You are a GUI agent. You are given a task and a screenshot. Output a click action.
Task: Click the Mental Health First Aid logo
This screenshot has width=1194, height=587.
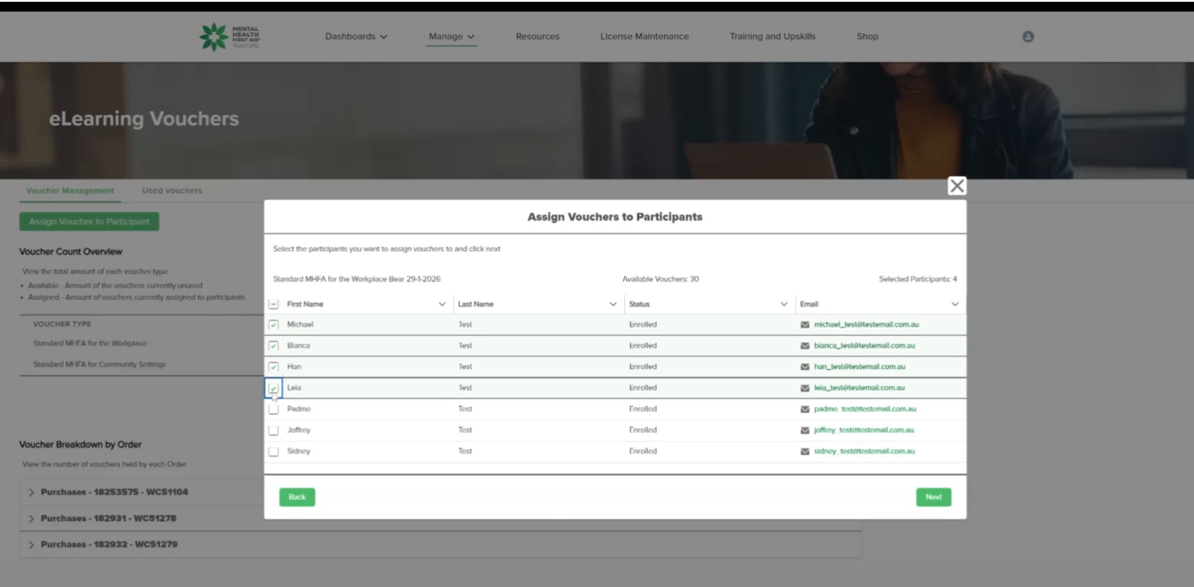pyautogui.click(x=229, y=36)
